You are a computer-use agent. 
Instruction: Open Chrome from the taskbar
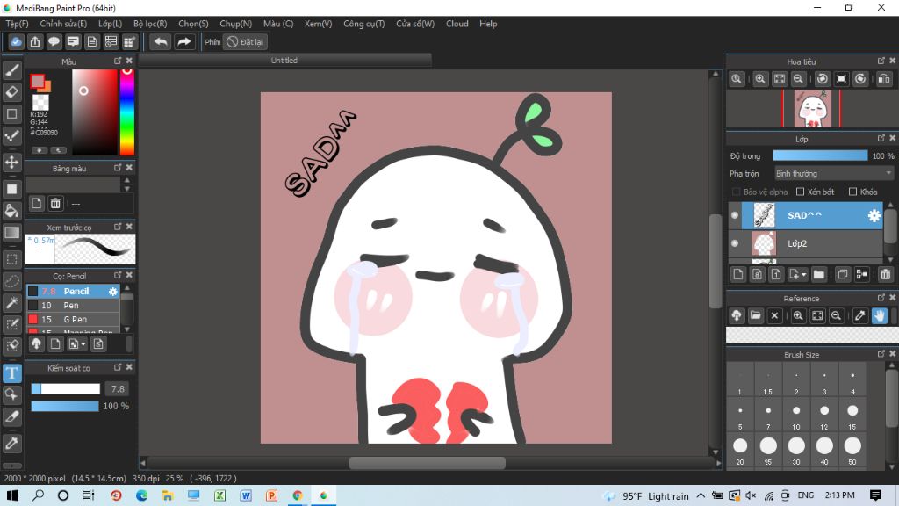coord(297,495)
